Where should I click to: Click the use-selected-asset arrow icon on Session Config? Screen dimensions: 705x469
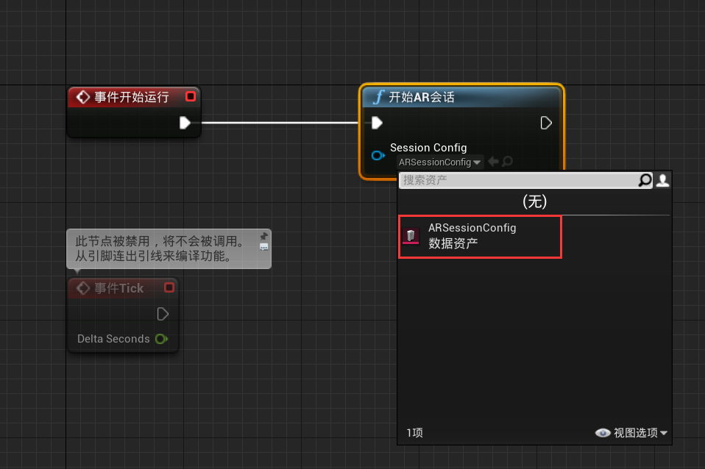493,162
